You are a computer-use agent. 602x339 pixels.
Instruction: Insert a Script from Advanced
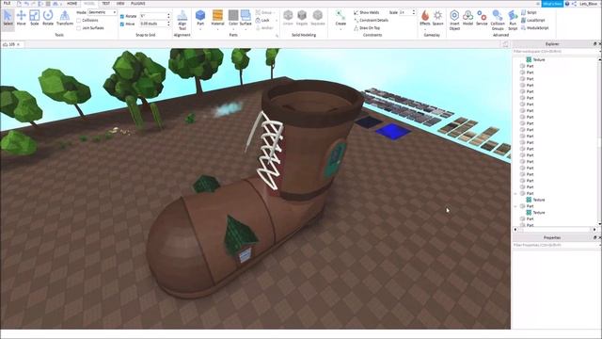point(529,12)
